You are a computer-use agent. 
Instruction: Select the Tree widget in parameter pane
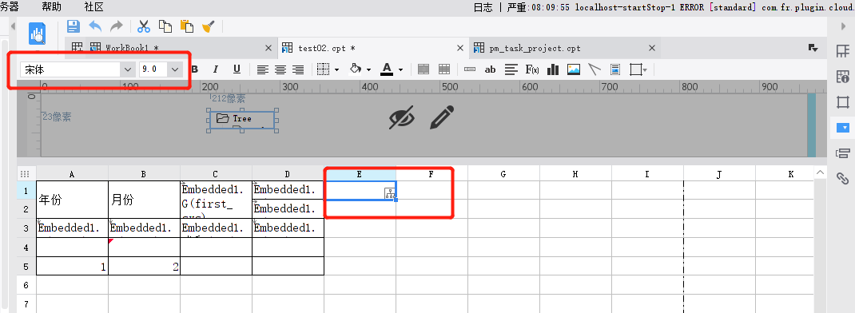pyautogui.click(x=242, y=120)
